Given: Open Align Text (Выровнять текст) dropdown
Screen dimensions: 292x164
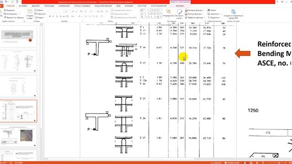Looking at the screenshot, I should (120, 14).
